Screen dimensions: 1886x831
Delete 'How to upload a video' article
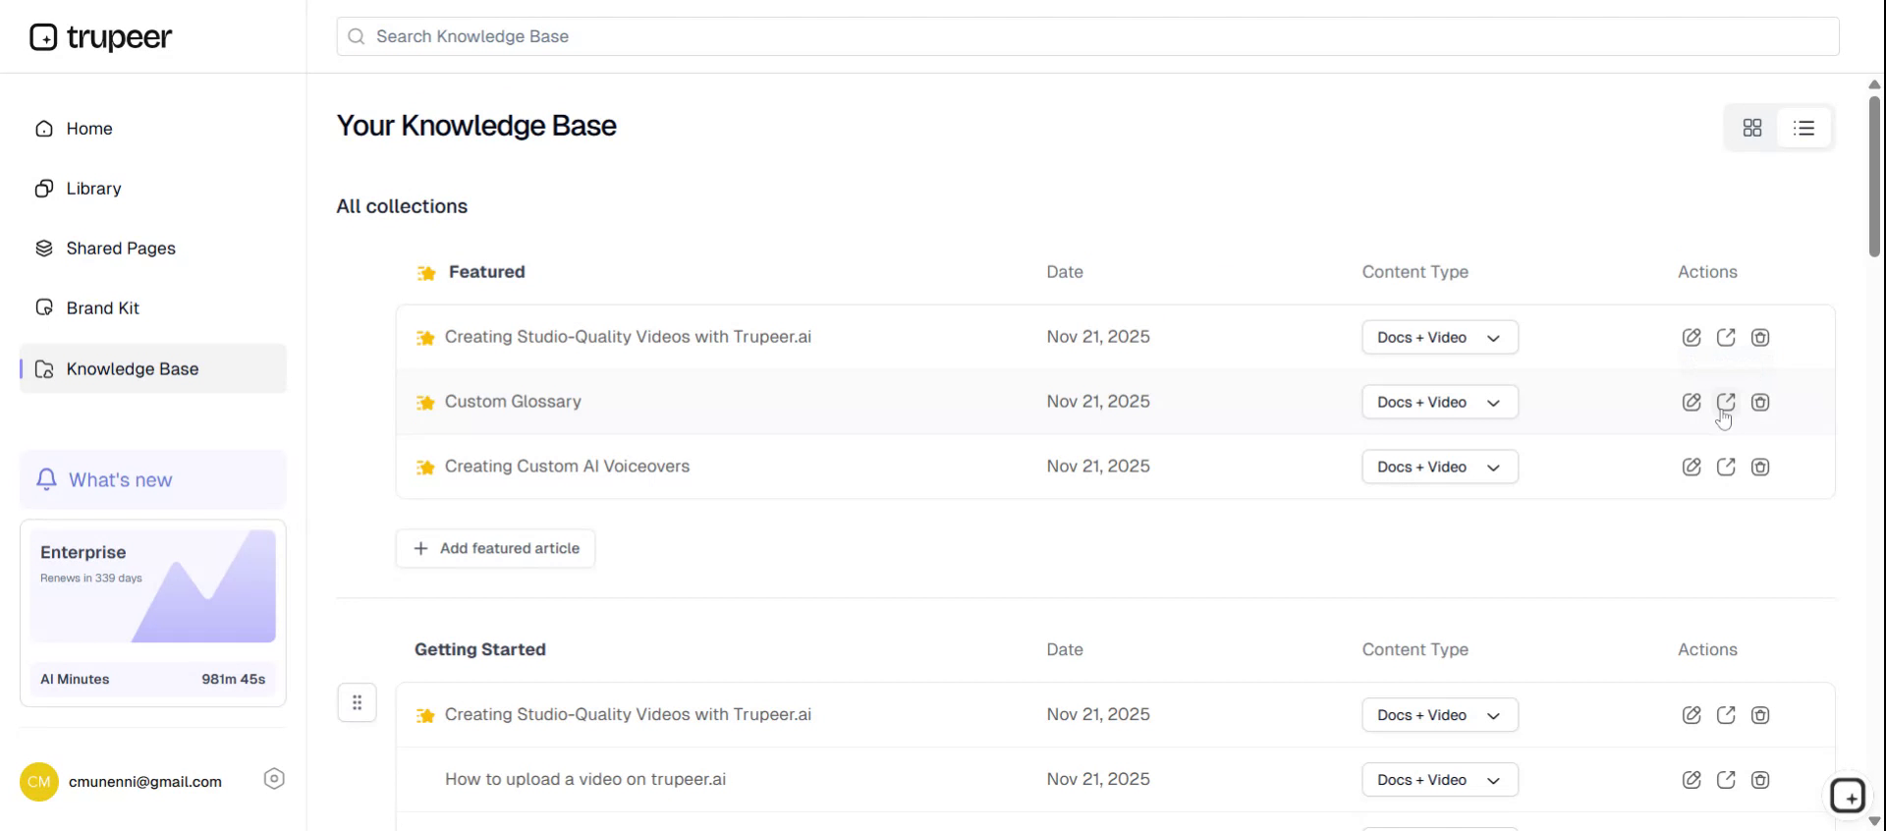coord(1760,780)
